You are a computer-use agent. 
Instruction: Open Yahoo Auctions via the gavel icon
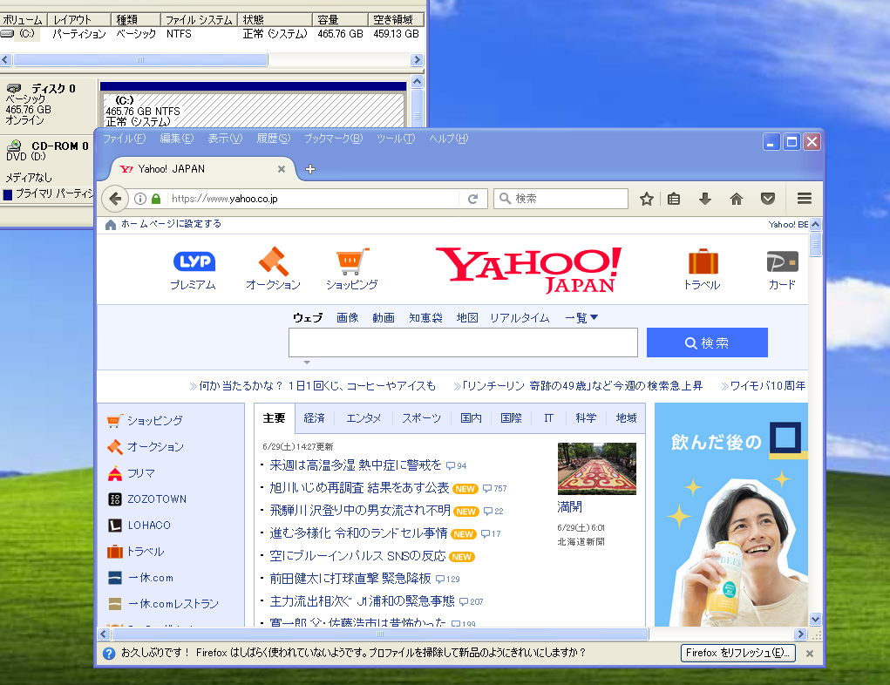(271, 261)
